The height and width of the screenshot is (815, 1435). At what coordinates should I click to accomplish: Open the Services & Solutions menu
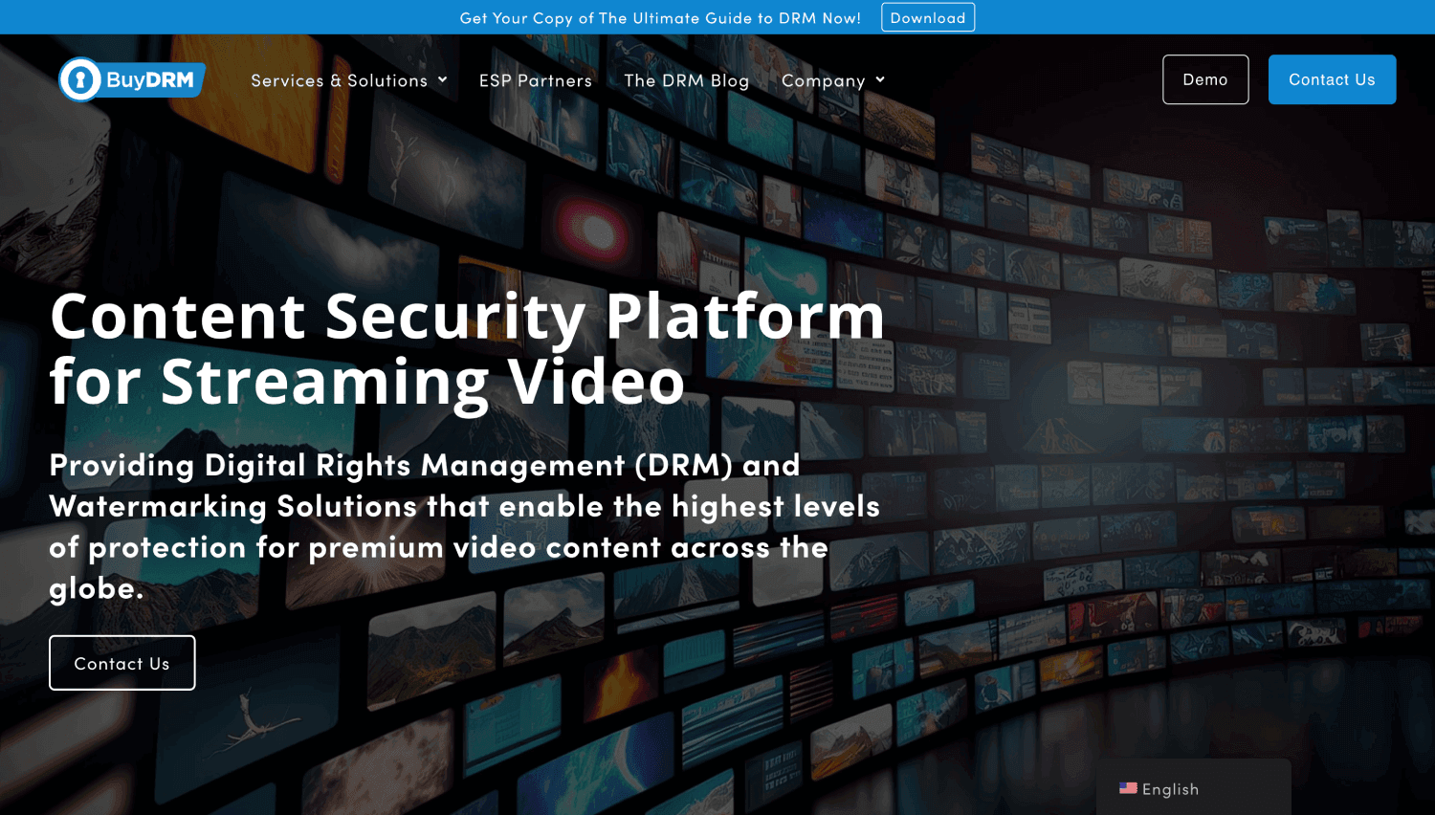click(340, 80)
